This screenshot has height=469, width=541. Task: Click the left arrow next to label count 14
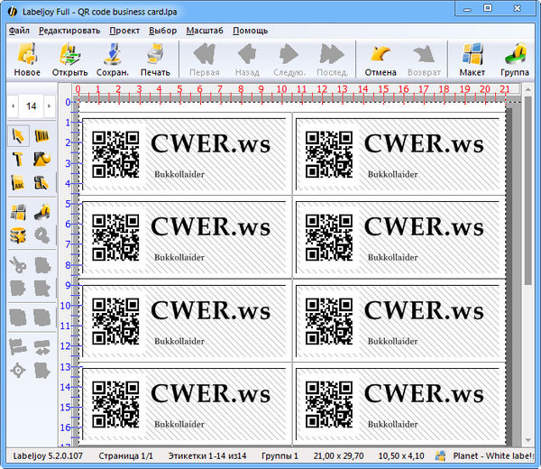[x=12, y=106]
